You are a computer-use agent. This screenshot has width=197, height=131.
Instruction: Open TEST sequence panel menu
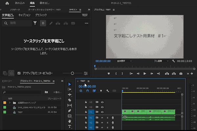(x=88, y=81)
